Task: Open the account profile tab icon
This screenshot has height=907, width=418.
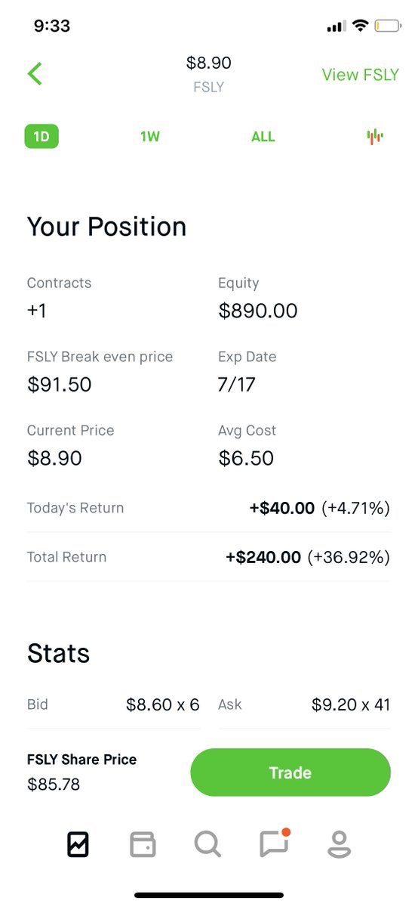Action: click(340, 844)
